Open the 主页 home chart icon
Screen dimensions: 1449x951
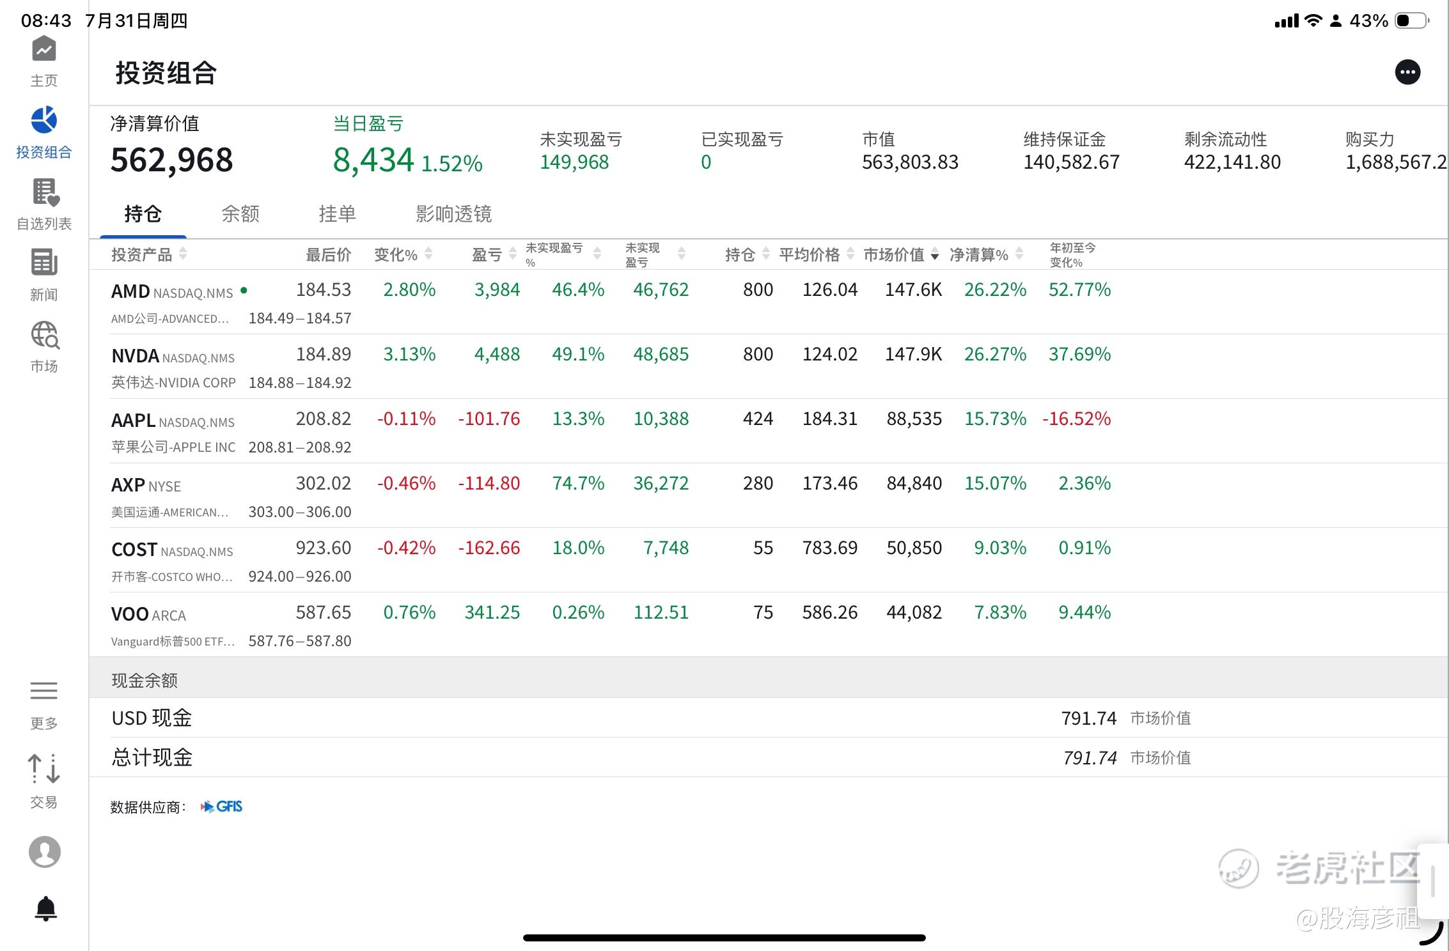[44, 50]
